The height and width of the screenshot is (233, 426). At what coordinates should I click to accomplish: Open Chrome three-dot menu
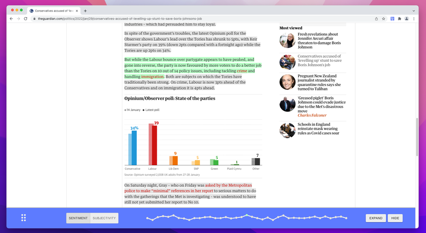414,19
